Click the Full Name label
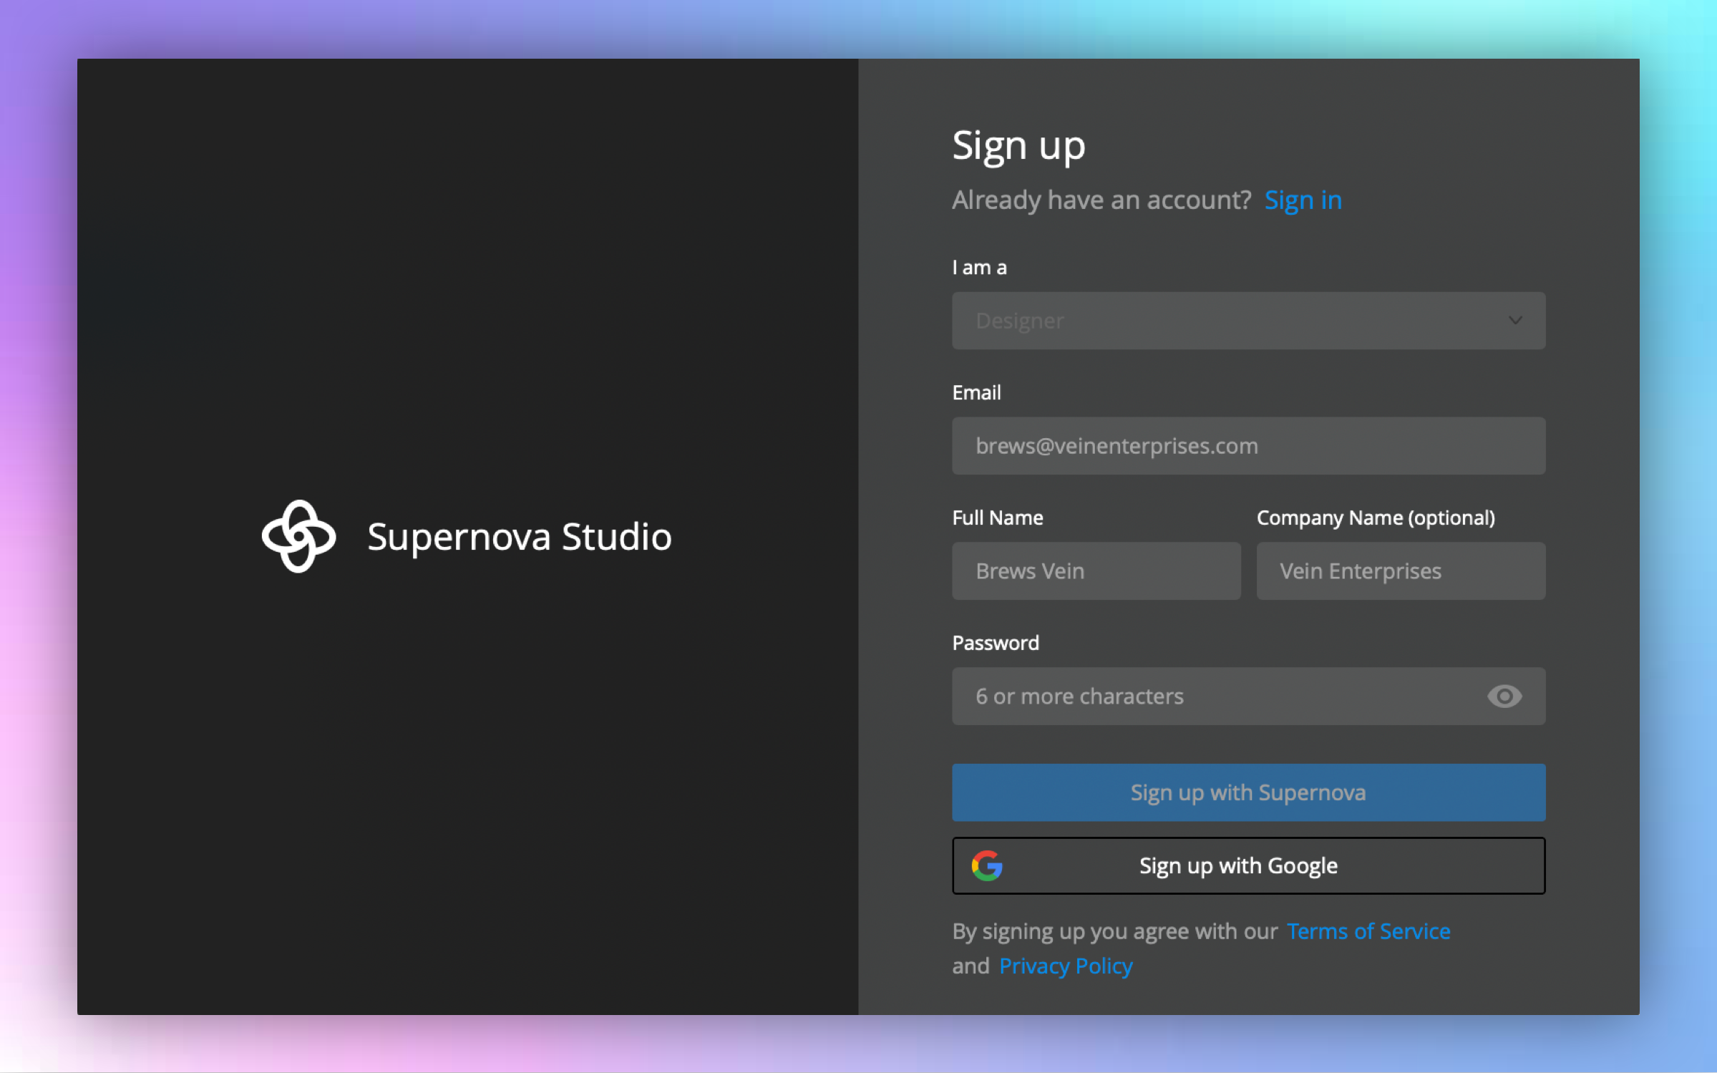Image resolution: width=1717 pixels, height=1073 pixels. [x=997, y=518]
